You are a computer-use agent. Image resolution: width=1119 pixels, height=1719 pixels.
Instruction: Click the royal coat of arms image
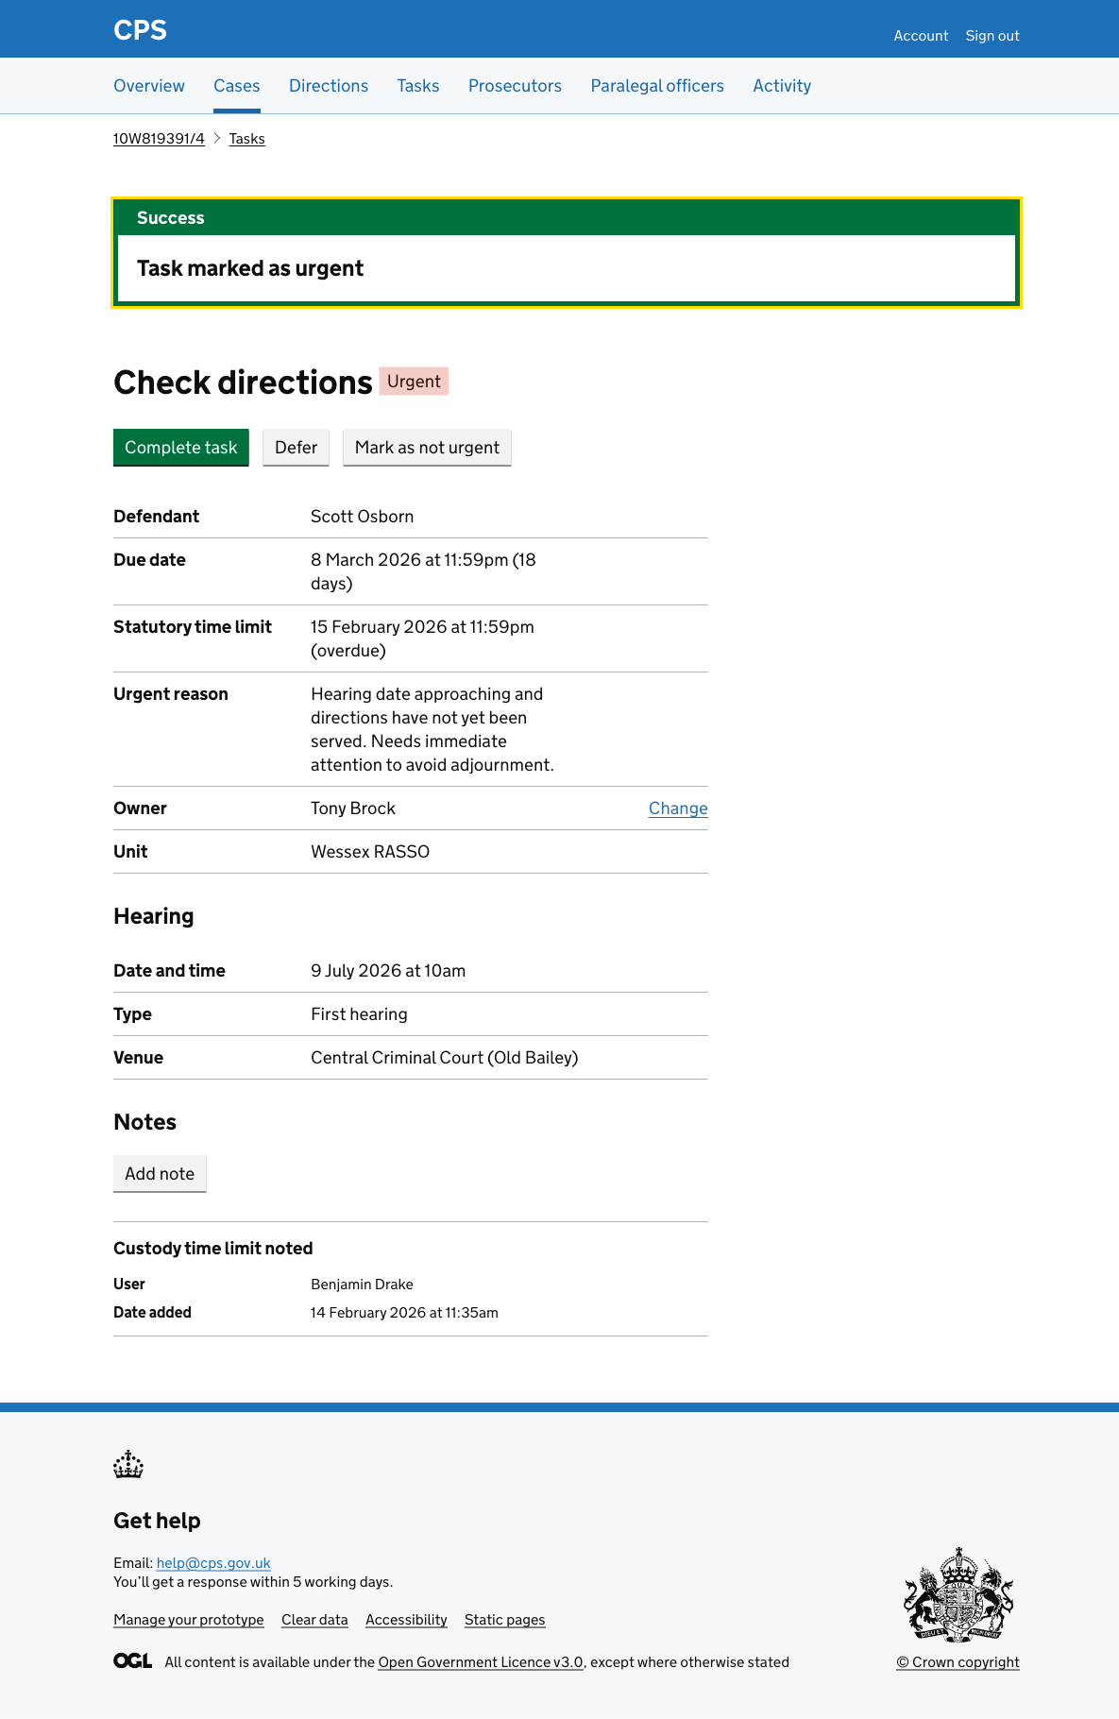click(958, 1595)
